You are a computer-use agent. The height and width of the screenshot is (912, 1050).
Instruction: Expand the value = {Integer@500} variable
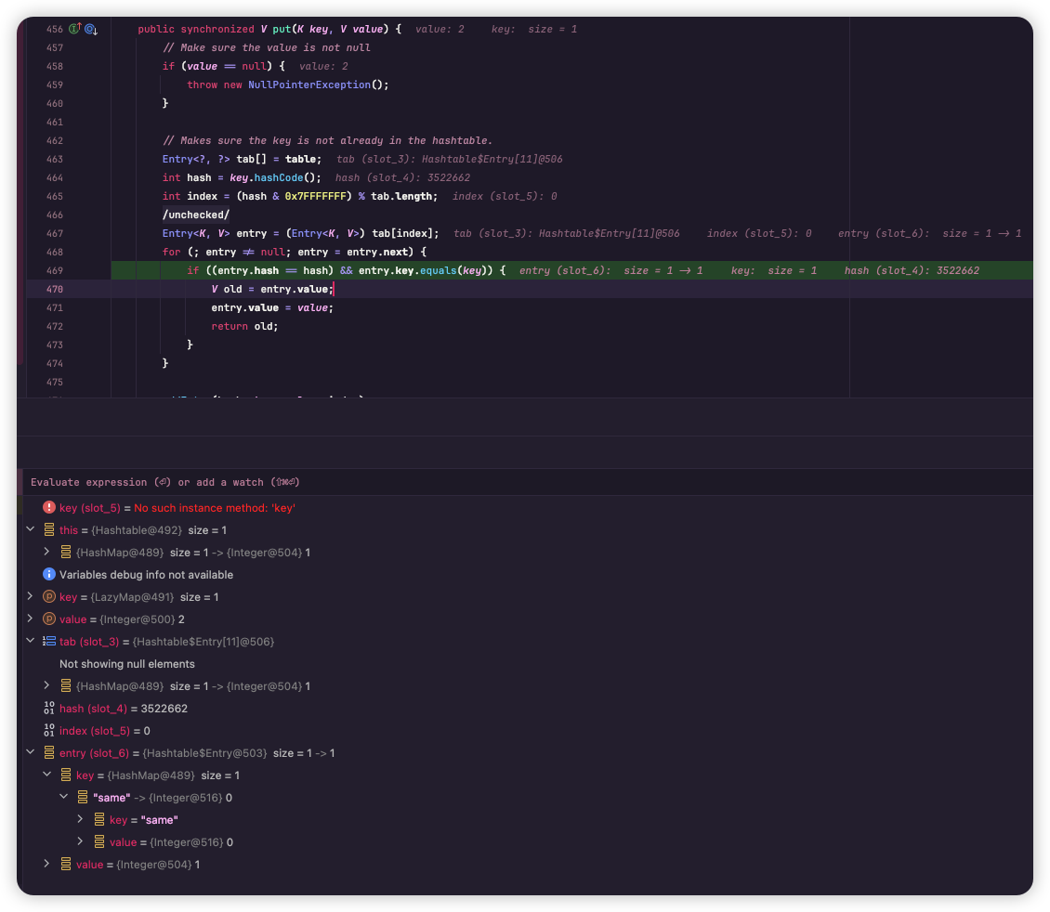click(30, 619)
